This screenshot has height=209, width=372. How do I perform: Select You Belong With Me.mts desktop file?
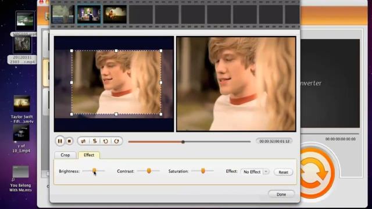pos(20,179)
